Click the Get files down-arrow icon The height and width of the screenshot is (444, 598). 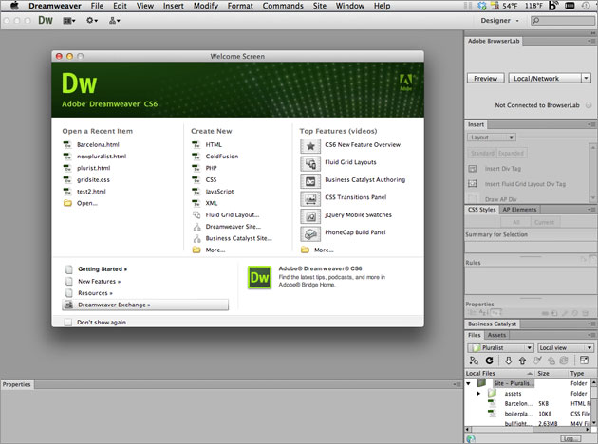point(508,361)
